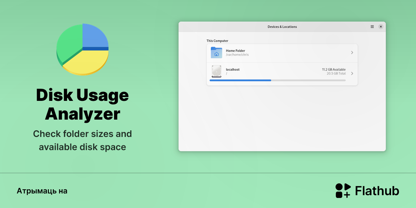Click the This Computer heading
Screen dimensions: 416x208
(217, 41)
